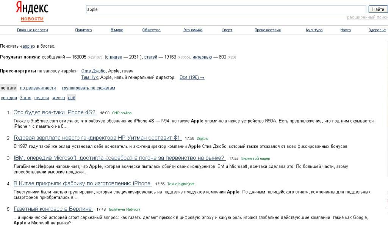
Task: Show results filtered by интервью
Action: click(202, 57)
